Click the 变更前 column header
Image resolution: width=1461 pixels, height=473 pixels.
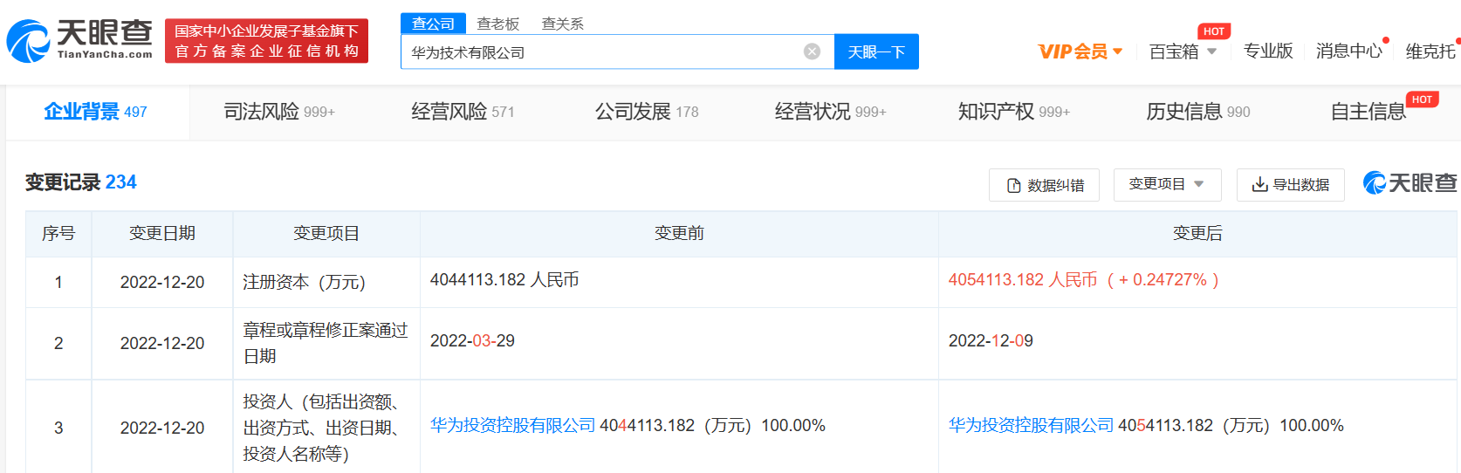pos(679,233)
